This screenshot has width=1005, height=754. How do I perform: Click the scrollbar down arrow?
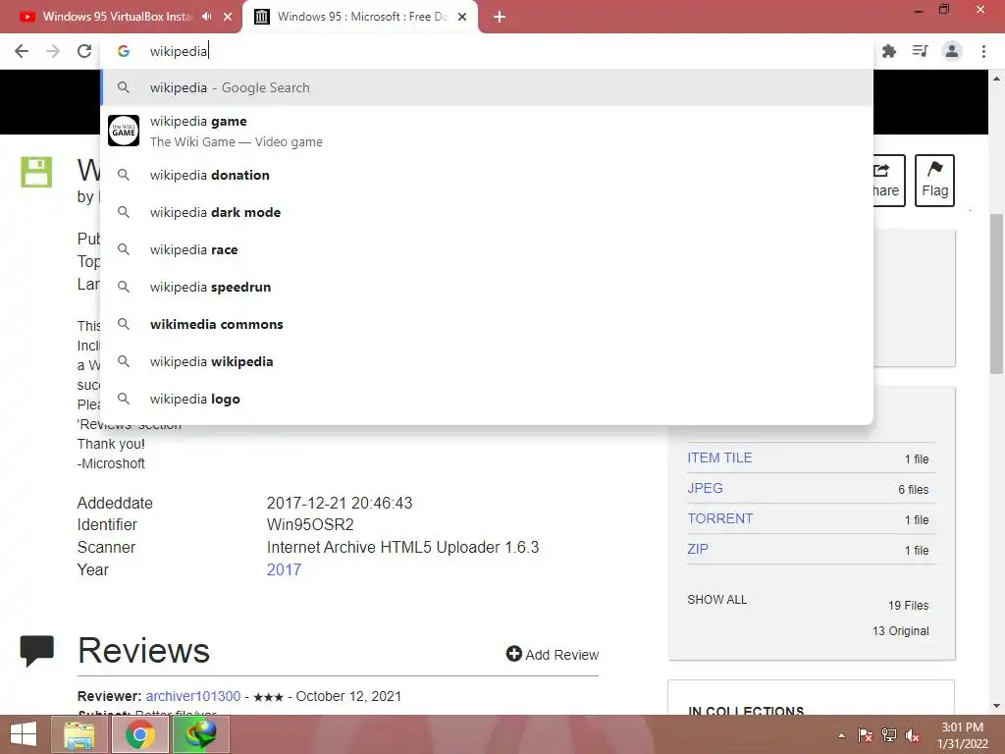click(996, 706)
